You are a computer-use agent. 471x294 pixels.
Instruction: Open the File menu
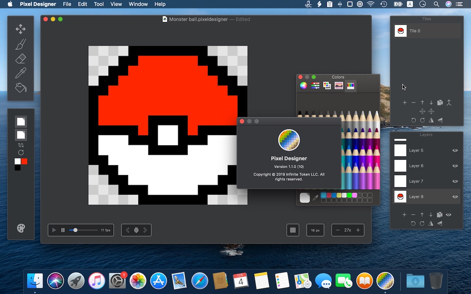(67, 4)
